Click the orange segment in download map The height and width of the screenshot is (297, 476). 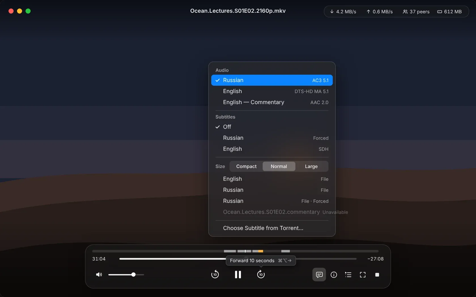coord(261,251)
